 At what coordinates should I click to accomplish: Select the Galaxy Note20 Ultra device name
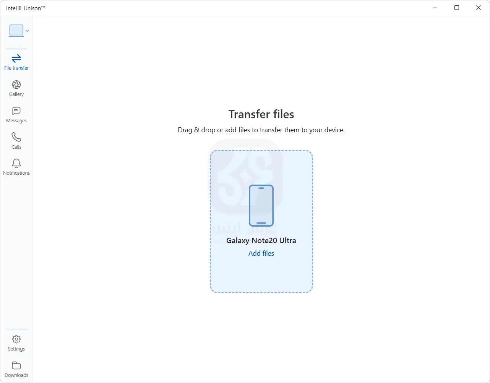[261, 240]
